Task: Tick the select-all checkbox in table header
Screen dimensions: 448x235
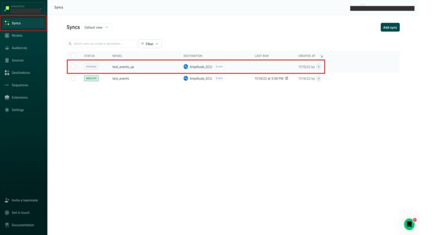Action: (73, 56)
